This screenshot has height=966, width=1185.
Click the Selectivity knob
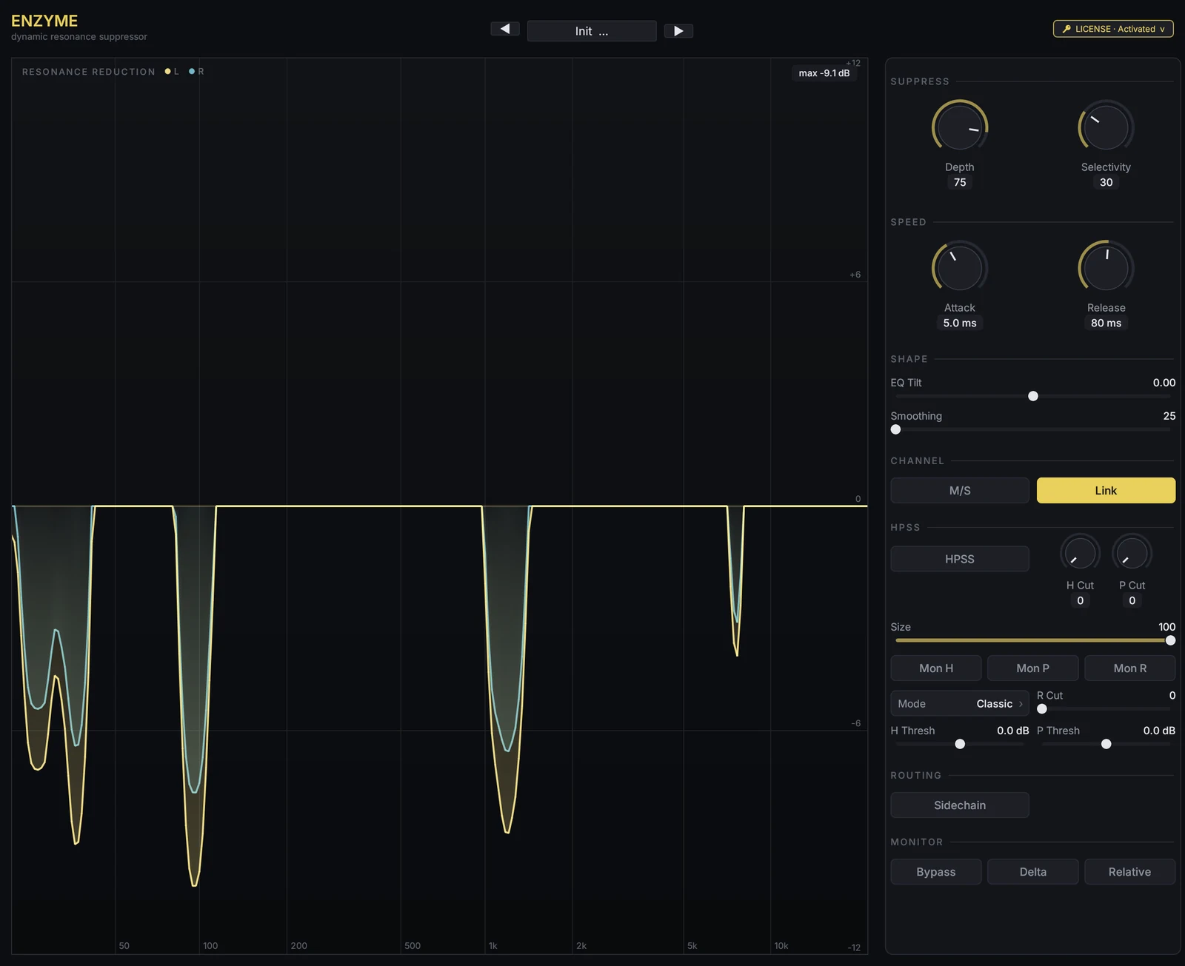[x=1106, y=127]
